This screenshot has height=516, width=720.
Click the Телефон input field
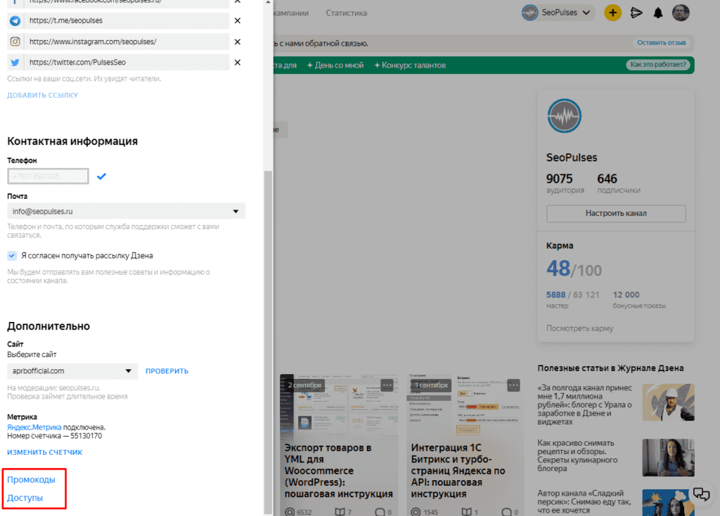pos(48,176)
